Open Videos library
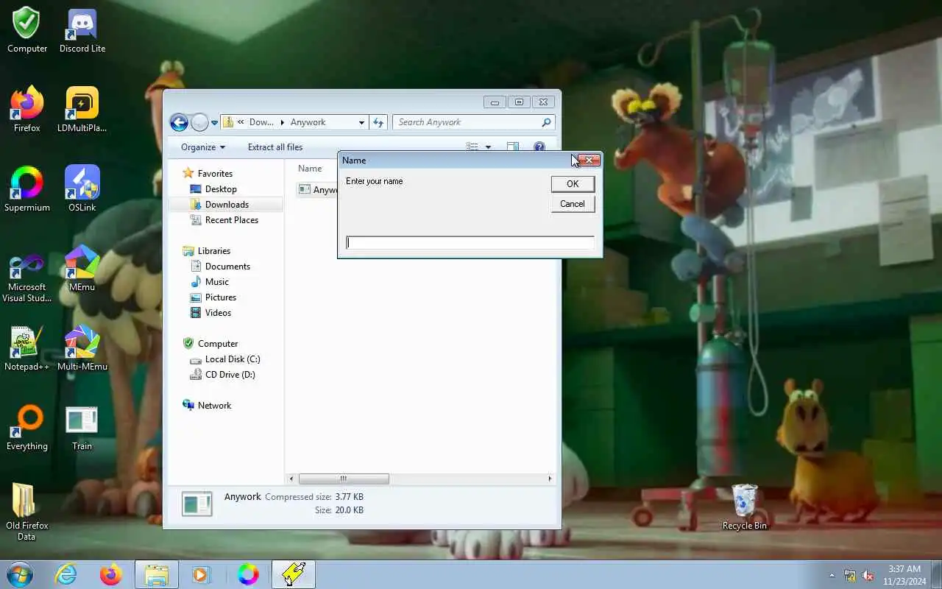942x589 pixels. (x=218, y=313)
